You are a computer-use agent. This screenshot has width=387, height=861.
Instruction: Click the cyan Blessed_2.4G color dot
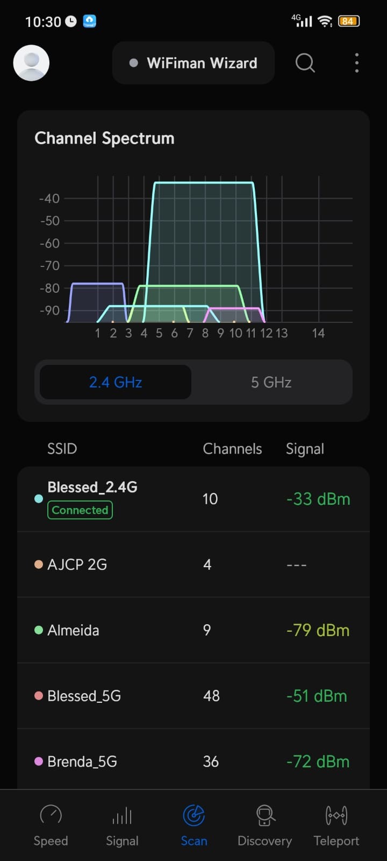pos(39,499)
